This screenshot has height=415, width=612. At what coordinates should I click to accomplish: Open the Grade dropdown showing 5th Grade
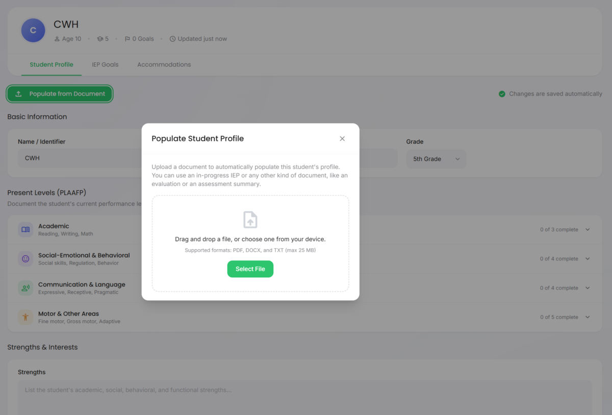click(436, 159)
